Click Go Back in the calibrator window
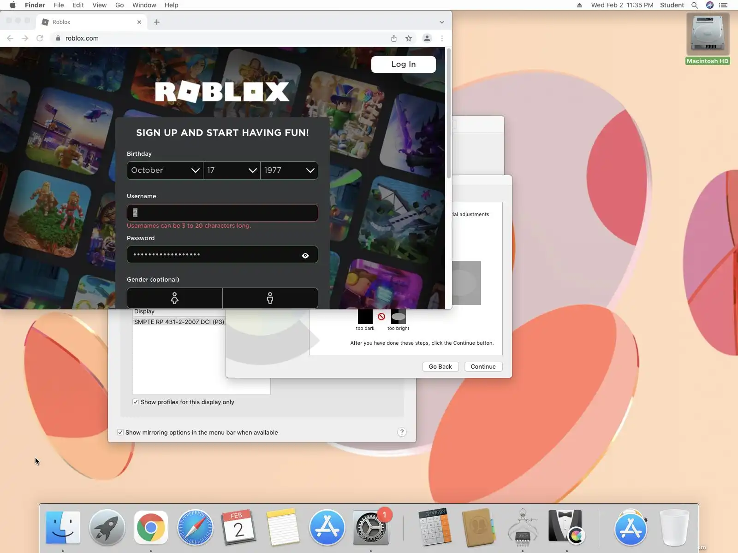The width and height of the screenshot is (738, 553). [x=440, y=367]
